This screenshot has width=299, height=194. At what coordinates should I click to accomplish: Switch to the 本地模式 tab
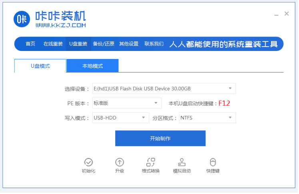pyautogui.click(x=93, y=66)
